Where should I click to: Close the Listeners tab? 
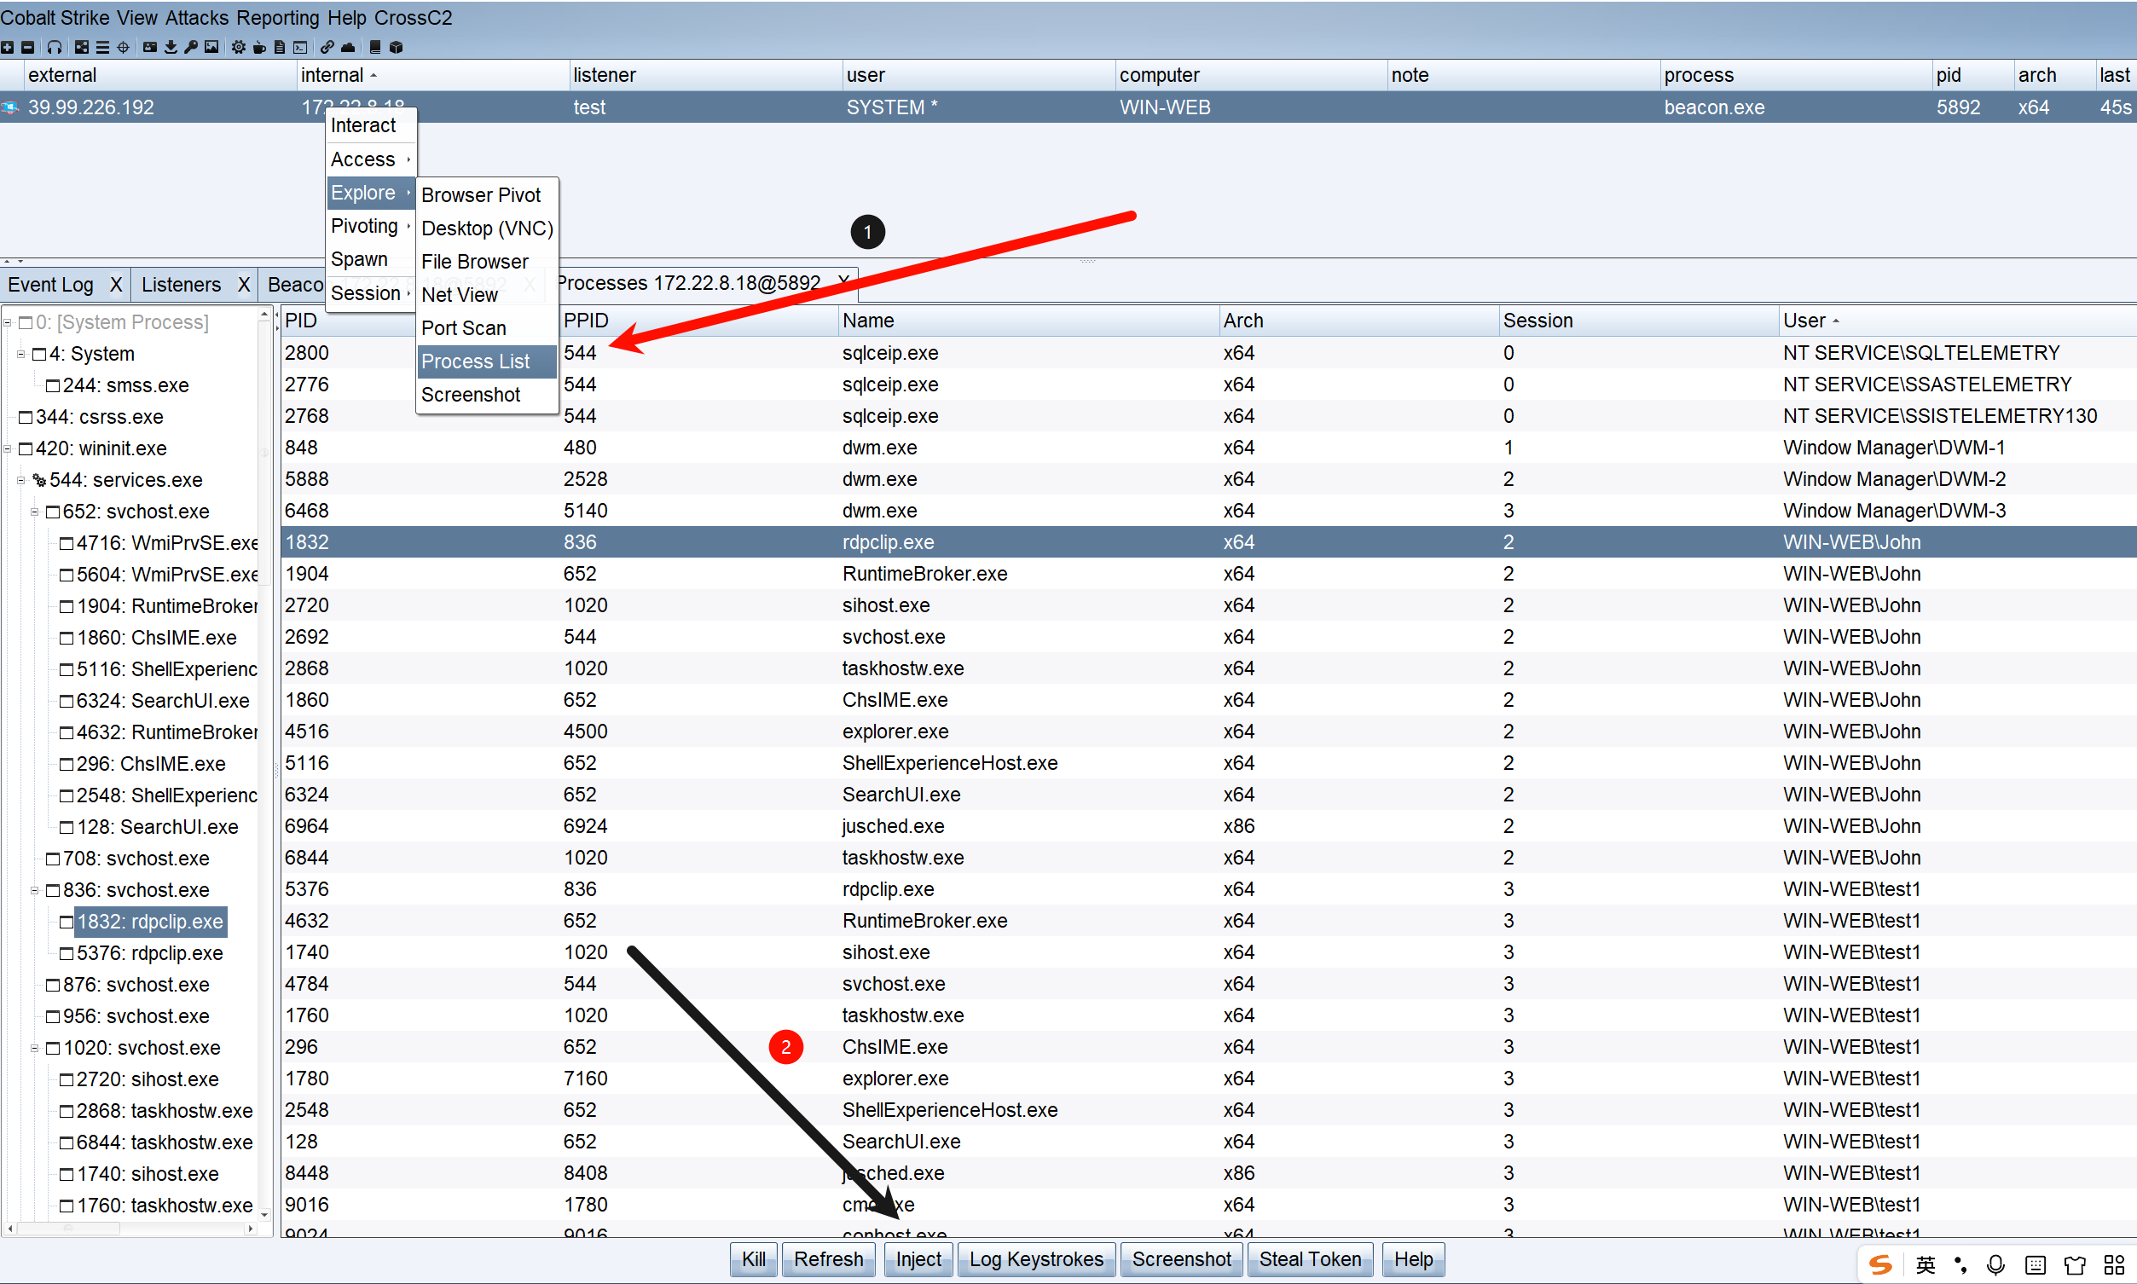(x=244, y=285)
